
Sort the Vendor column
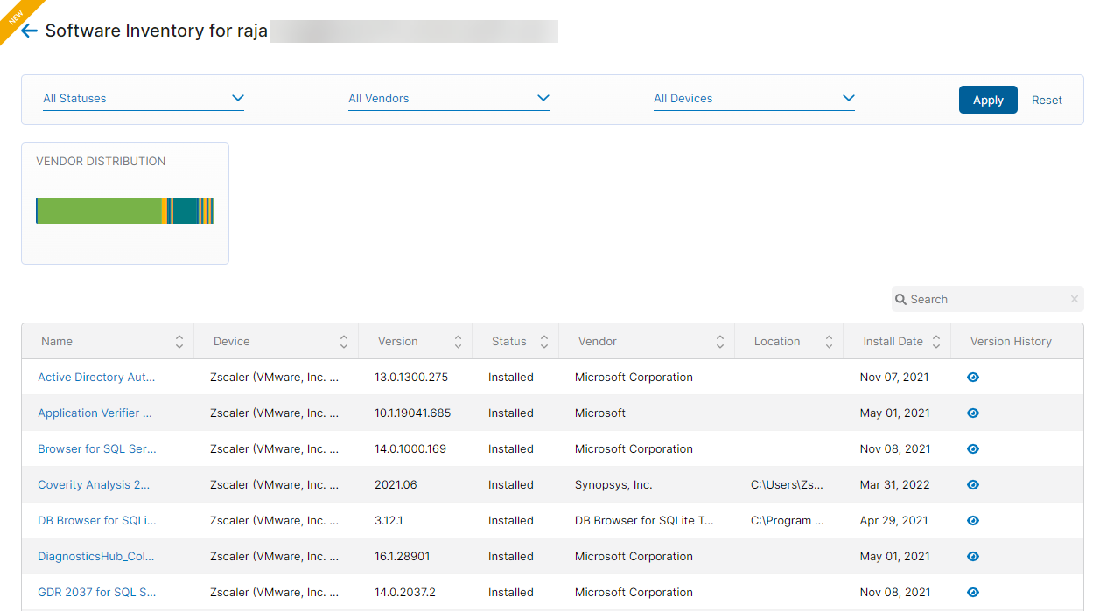[719, 341]
